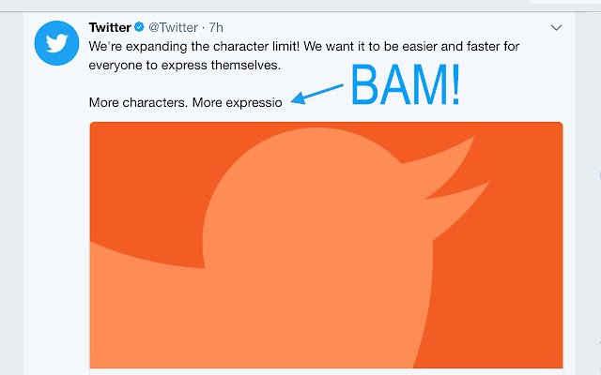This screenshot has height=375, width=601.
Task: Open the Twitter profile avatar
Action: [56, 43]
